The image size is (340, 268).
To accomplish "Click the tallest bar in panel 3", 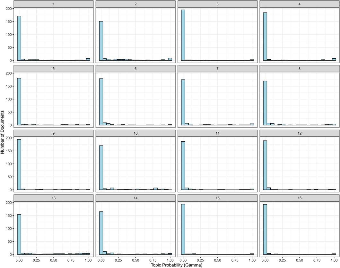I will [183, 35].
